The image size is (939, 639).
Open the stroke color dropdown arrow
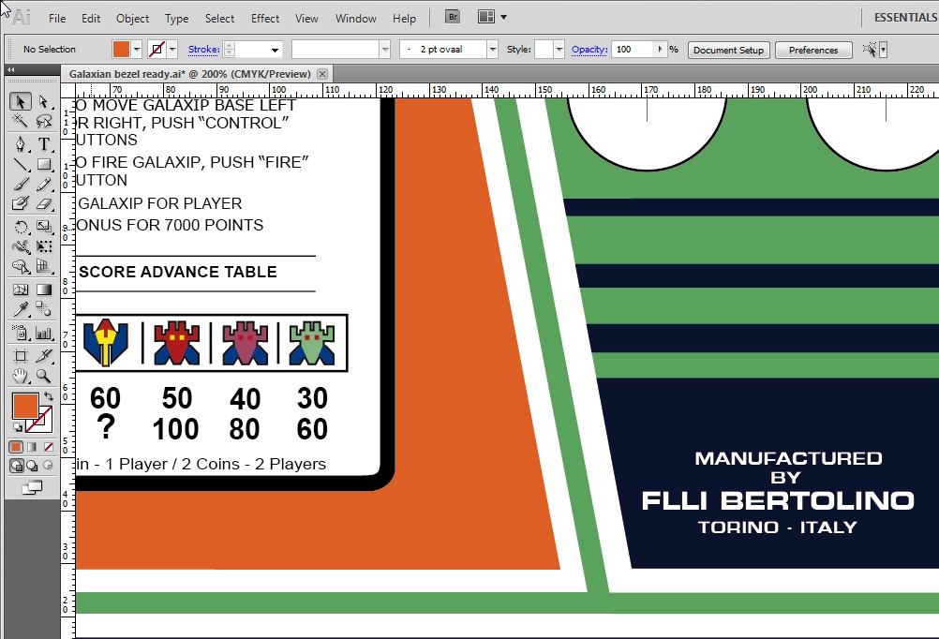172,49
